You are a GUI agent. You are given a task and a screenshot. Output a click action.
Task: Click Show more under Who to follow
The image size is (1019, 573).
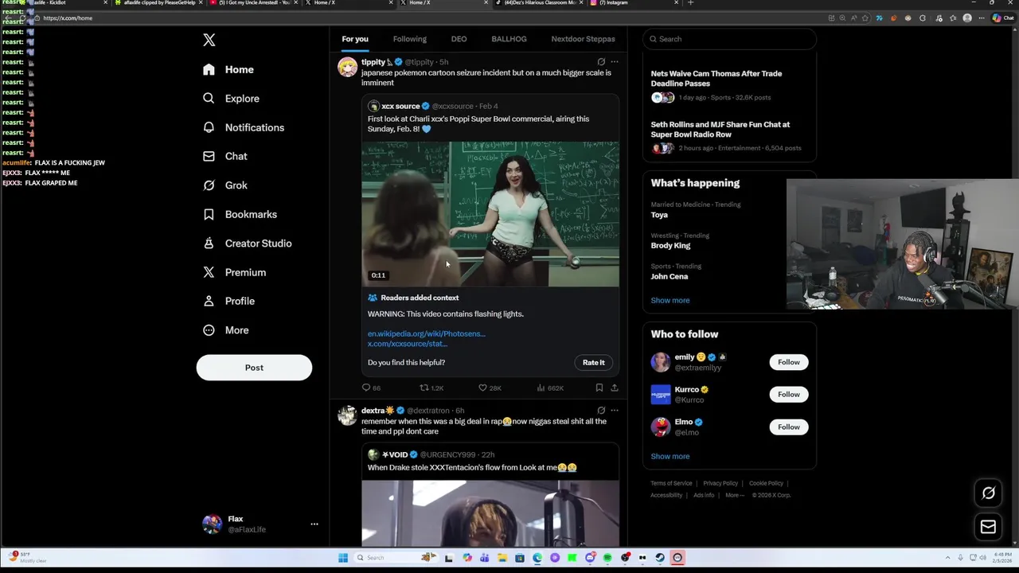click(670, 456)
